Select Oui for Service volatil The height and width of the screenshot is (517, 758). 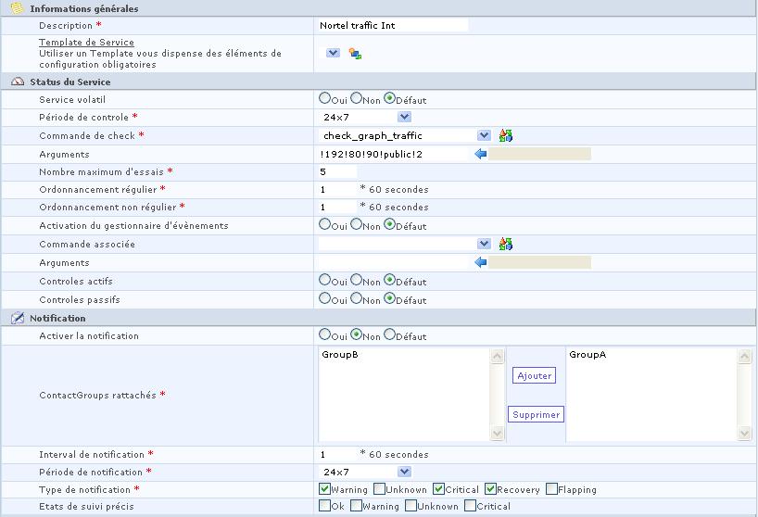click(x=324, y=98)
